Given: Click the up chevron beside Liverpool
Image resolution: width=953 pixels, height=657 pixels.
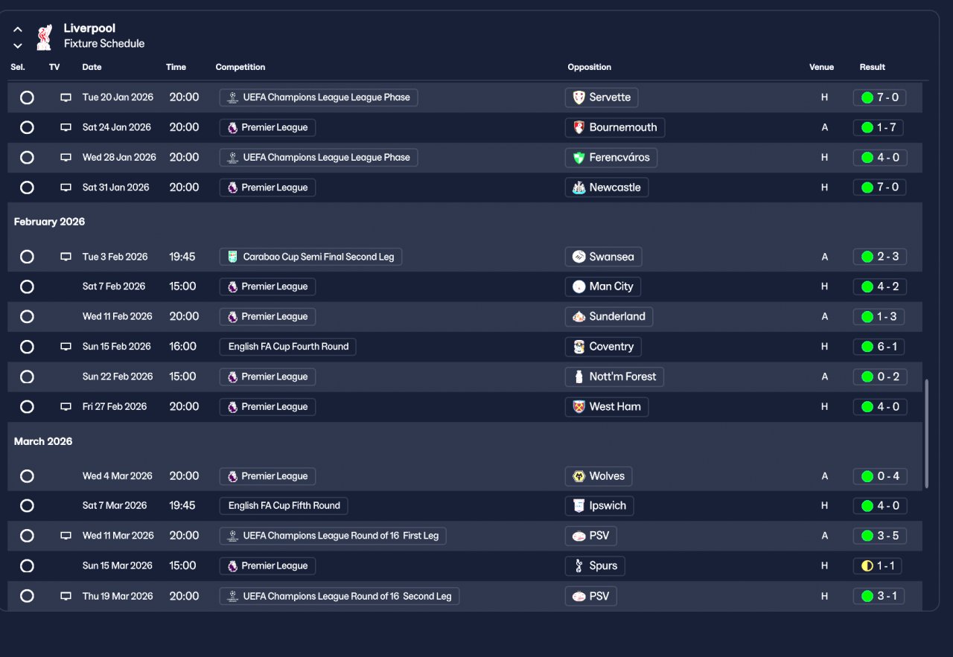Looking at the screenshot, I should [18, 30].
